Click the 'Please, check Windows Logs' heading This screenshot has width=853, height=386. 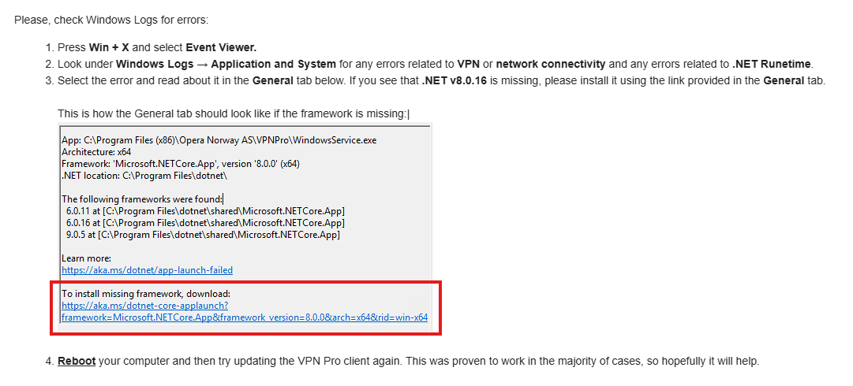click(111, 20)
